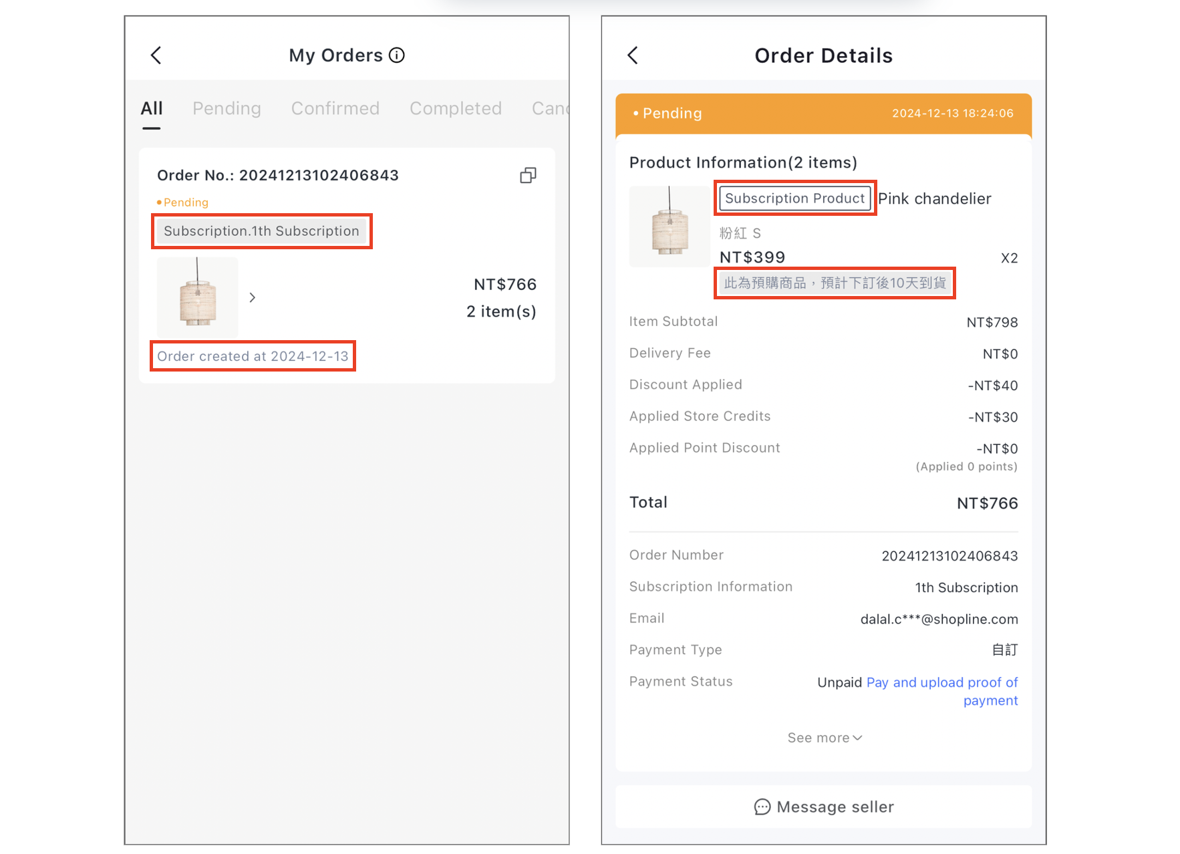This screenshot has height=854, width=1180.
Task: Tap the unit price NT$399
Action: click(x=752, y=257)
